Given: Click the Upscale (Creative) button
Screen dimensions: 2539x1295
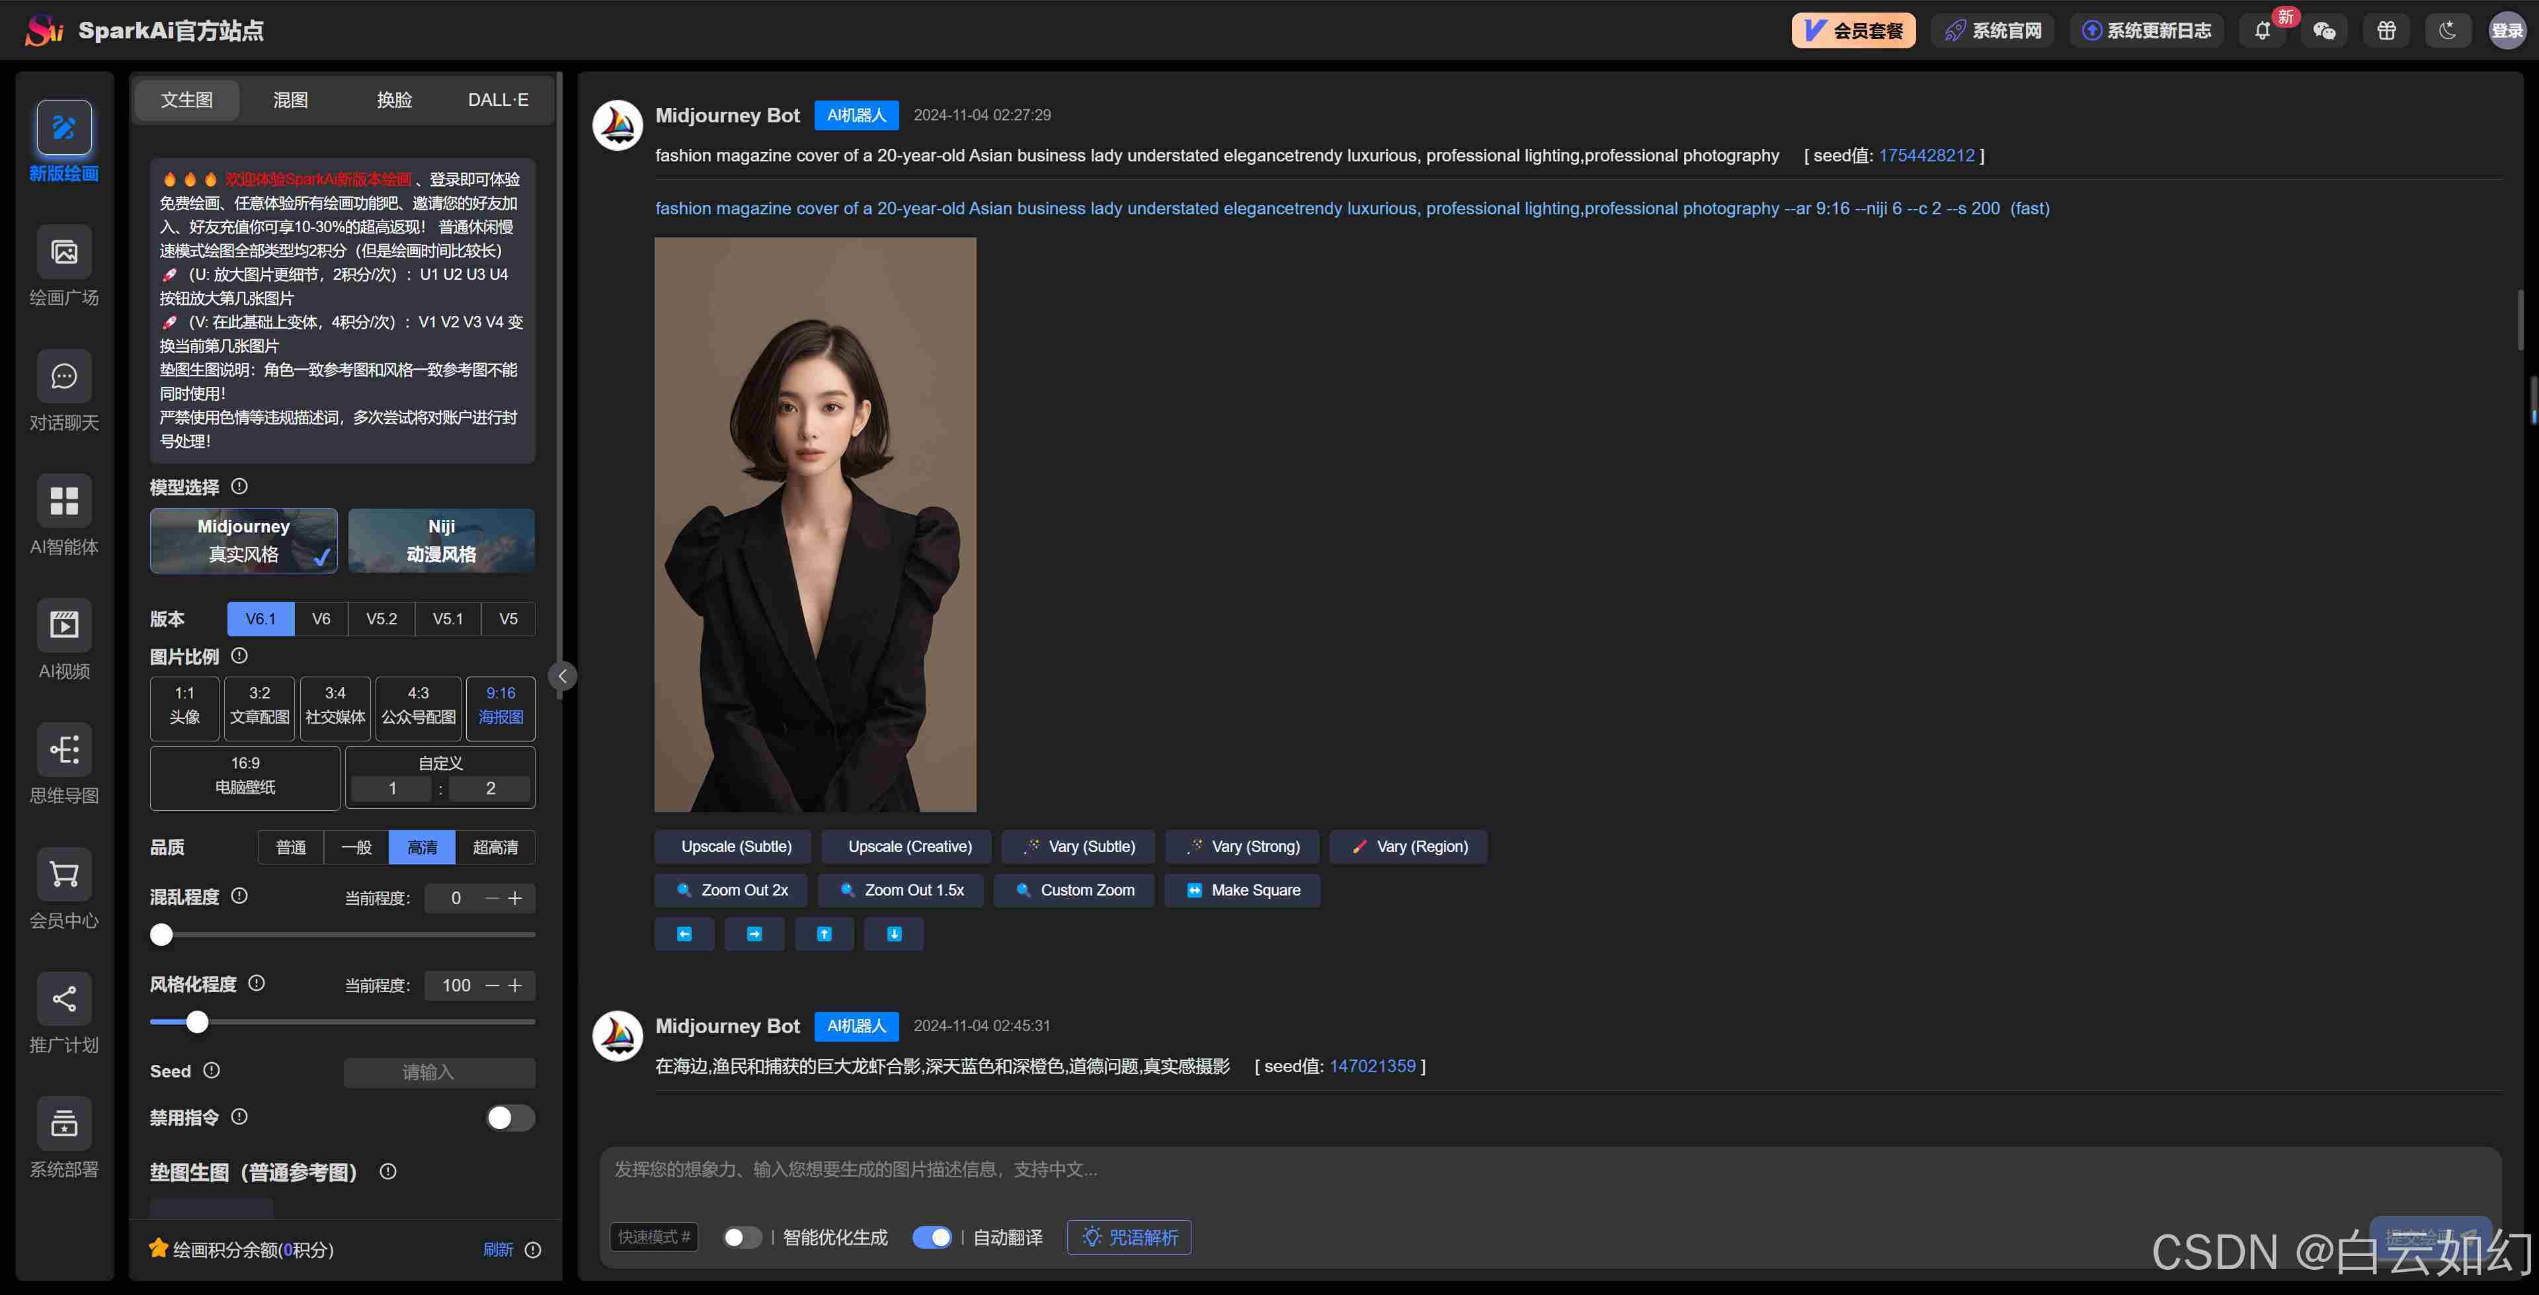Looking at the screenshot, I should coord(908,846).
